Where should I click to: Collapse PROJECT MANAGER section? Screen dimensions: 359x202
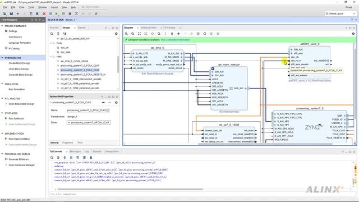point(2,26)
